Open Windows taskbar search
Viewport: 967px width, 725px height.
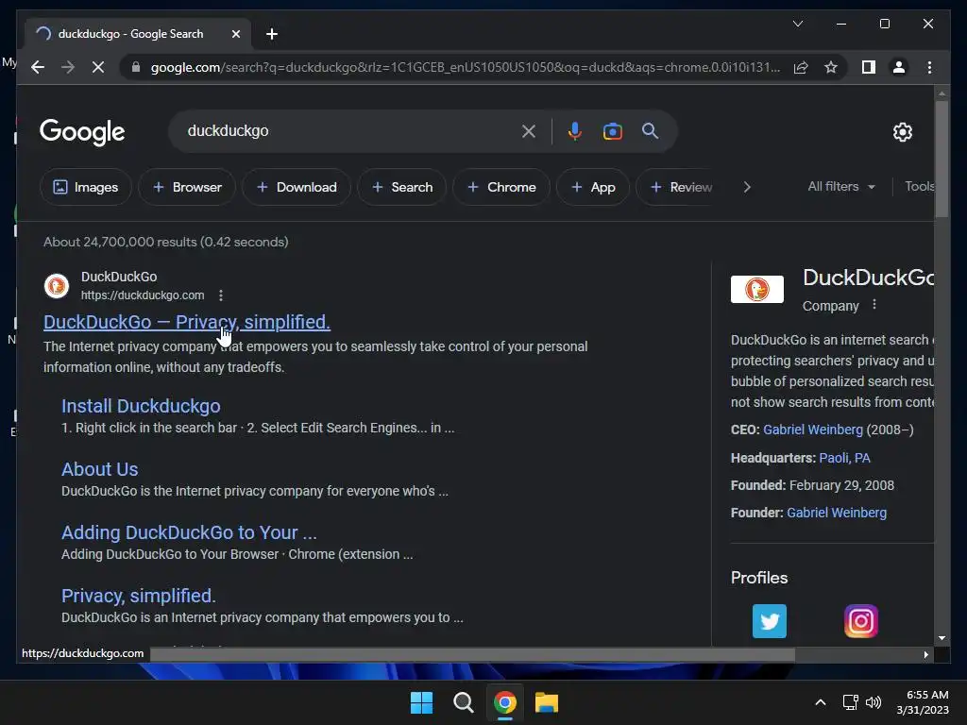(x=463, y=702)
